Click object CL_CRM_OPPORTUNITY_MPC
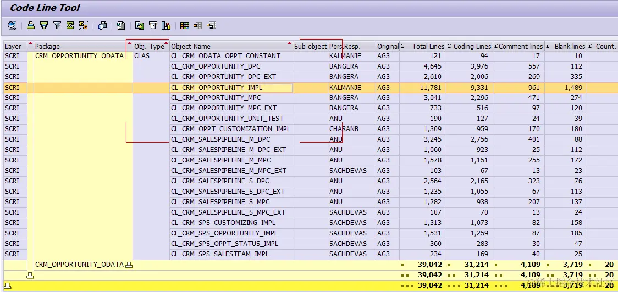The width and height of the screenshot is (618, 292). click(231, 98)
